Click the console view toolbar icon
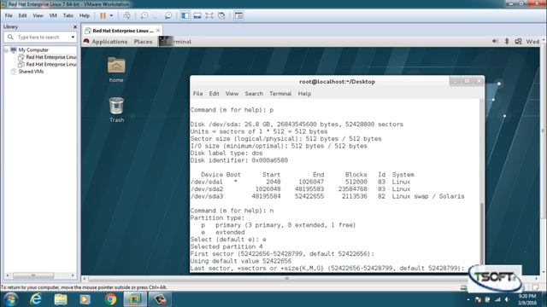547x307 pixels. pos(238,15)
